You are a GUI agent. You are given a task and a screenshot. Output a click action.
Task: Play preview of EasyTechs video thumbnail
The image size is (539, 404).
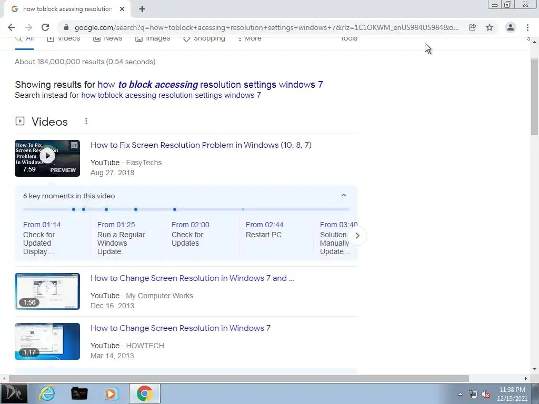pos(47,158)
